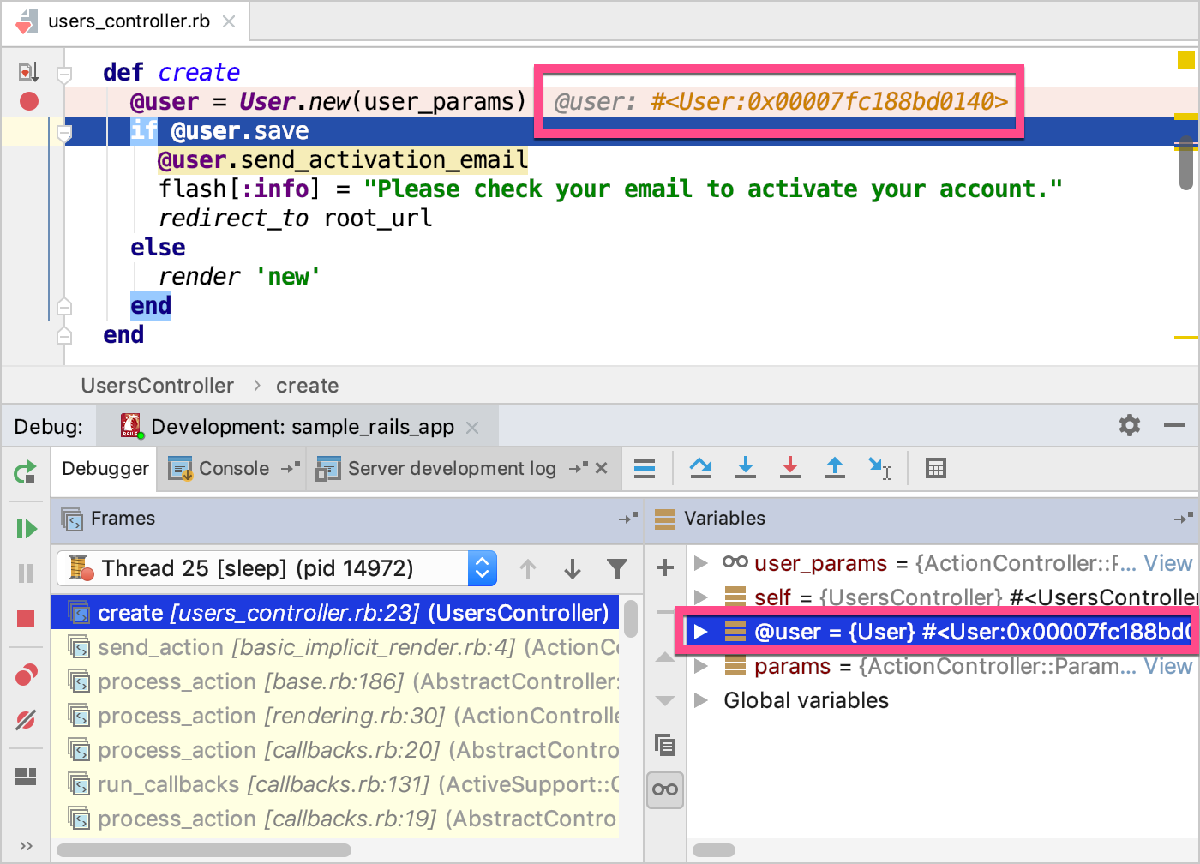Show more debug sidebar actions chevrons
Image resolution: width=1200 pixels, height=864 pixels.
tap(26, 846)
